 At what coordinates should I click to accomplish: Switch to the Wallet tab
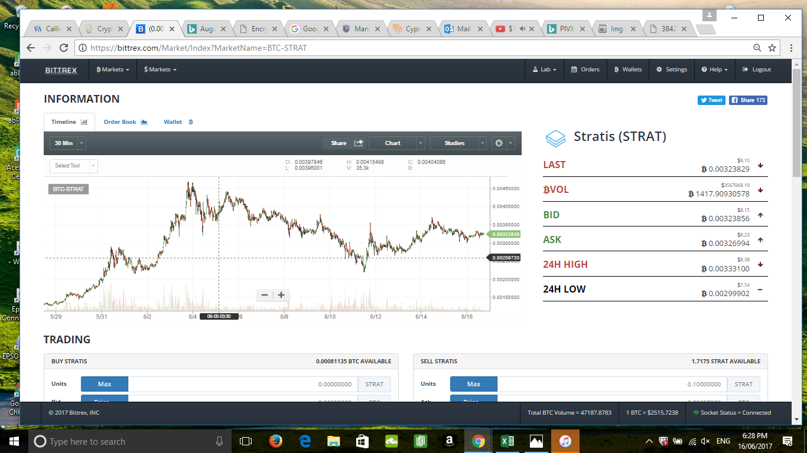(178, 122)
